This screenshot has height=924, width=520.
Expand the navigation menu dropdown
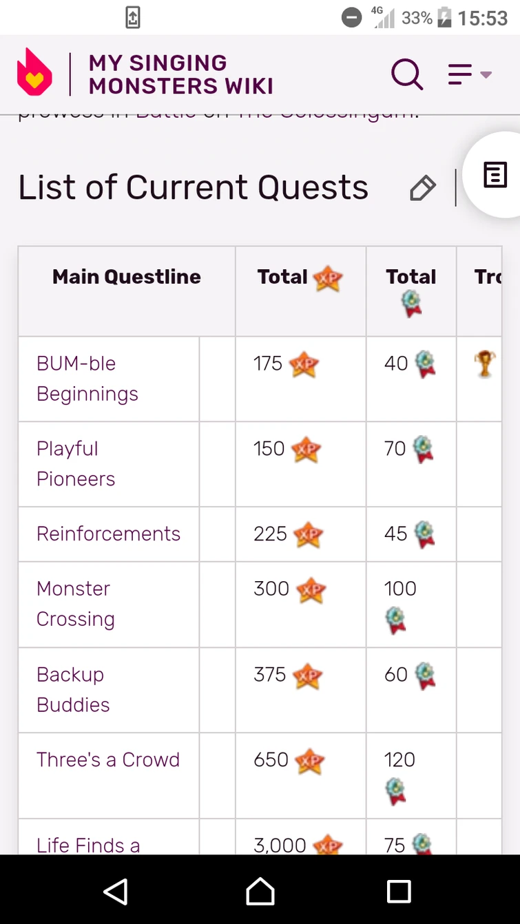(470, 74)
